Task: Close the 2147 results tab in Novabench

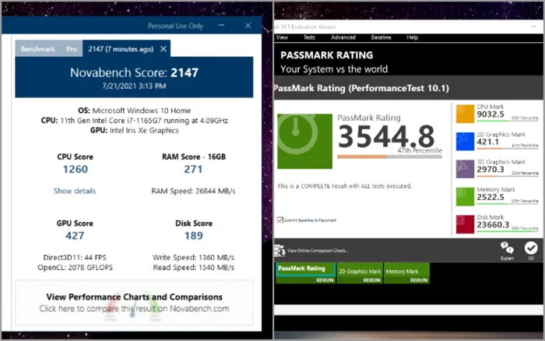Action: click(163, 49)
